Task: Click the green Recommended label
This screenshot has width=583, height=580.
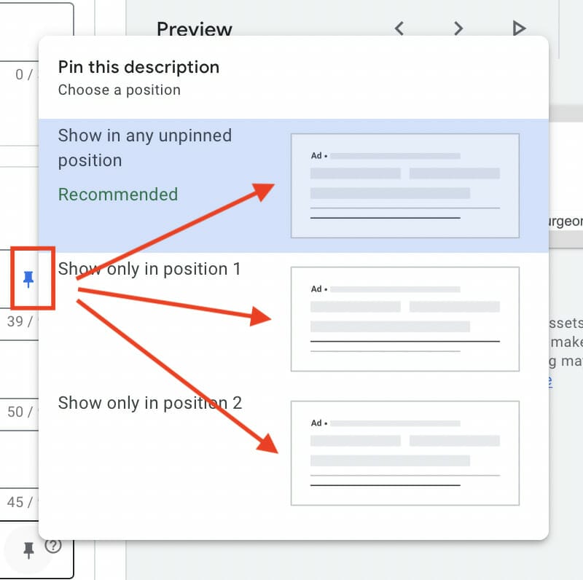Action: 117,195
